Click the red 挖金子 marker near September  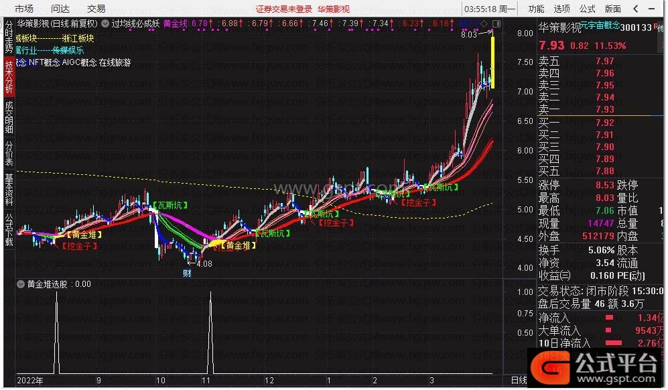(x=79, y=247)
